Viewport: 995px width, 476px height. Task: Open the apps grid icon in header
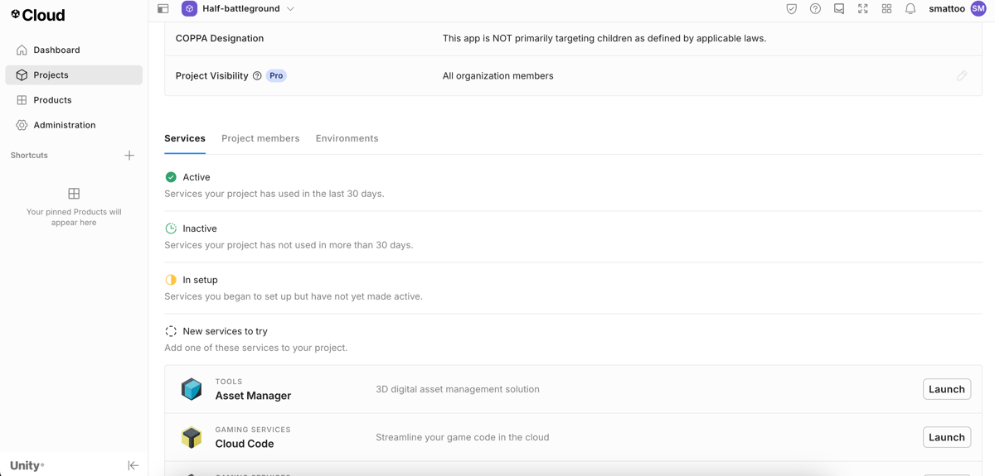coord(886,9)
